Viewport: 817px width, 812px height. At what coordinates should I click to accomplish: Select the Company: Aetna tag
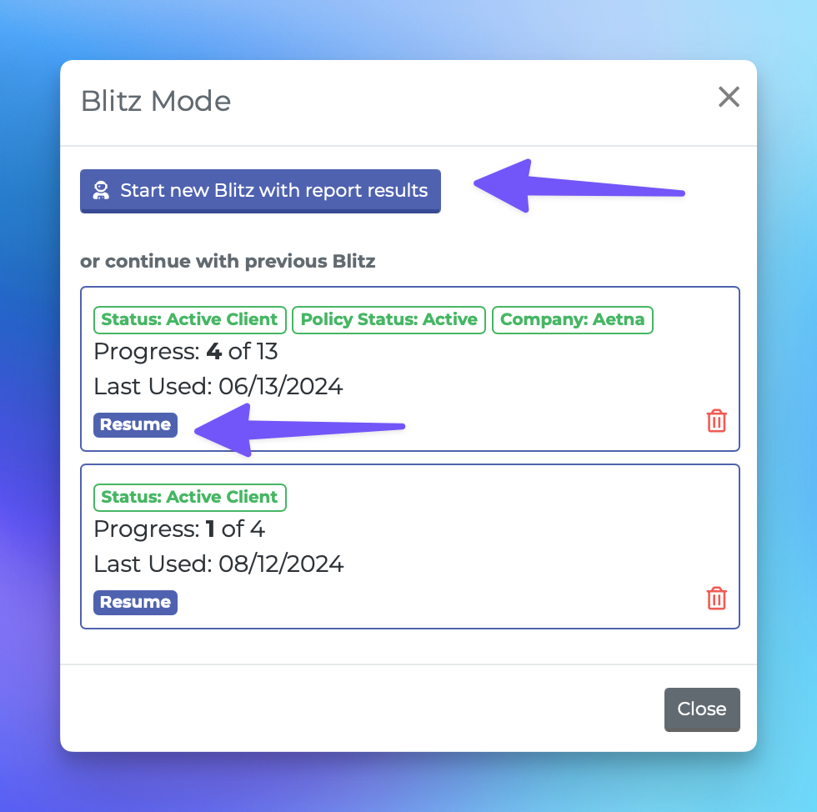tap(572, 319)
